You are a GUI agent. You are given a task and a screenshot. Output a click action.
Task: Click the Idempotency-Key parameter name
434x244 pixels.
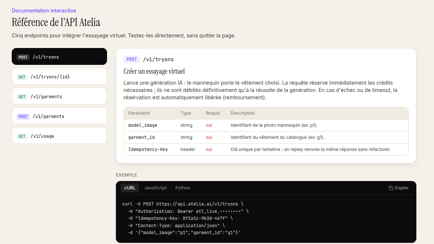point(148,149)
